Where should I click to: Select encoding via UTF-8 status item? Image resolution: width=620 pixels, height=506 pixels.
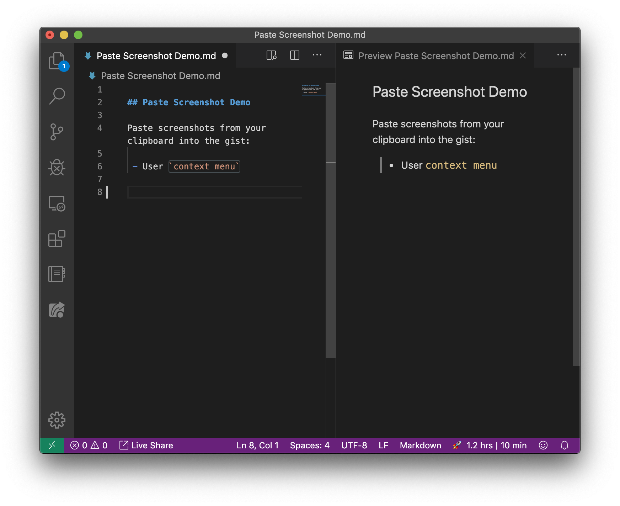354,446
